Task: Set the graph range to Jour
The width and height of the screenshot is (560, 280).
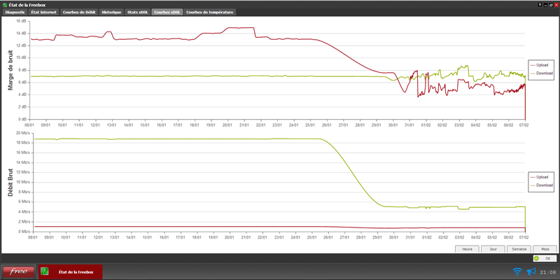Action: (493, 248)
